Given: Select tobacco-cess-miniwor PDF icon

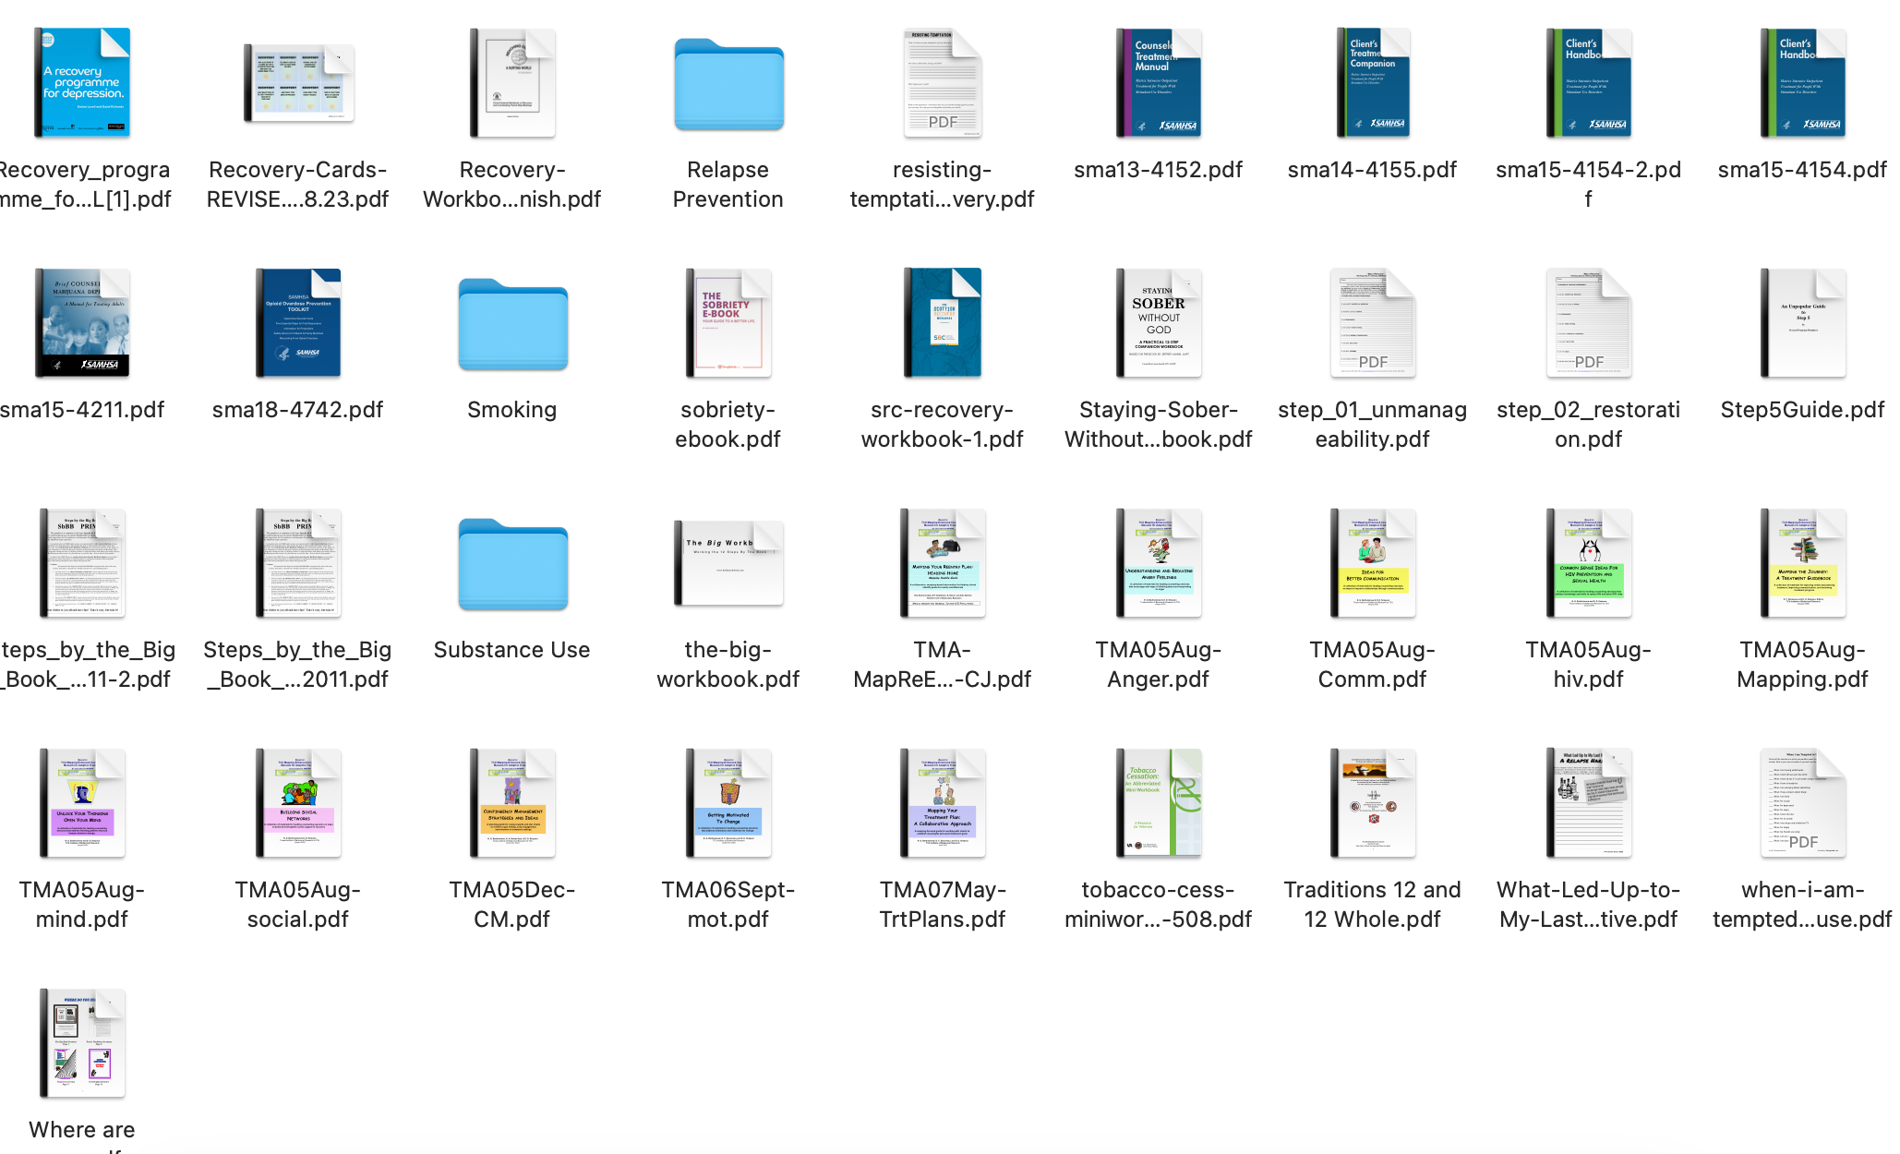Looking at the screenshot, I should (x=1158, y=803).
